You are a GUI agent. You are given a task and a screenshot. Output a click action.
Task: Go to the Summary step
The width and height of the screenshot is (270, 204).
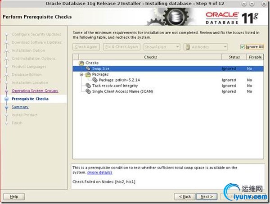coord(20,107)
